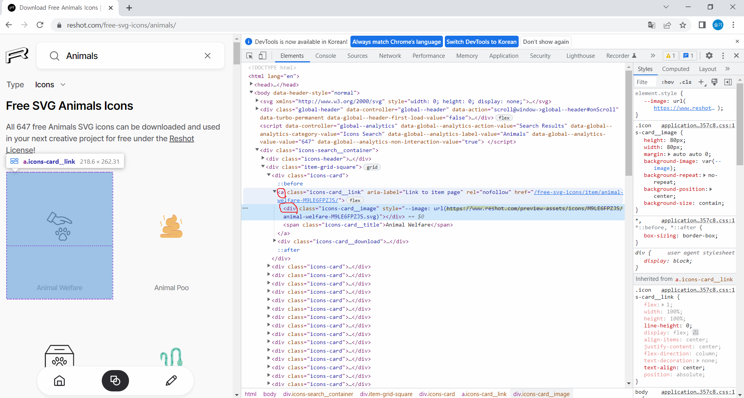Dismiss the DevTools language infobar

[737, 42]
